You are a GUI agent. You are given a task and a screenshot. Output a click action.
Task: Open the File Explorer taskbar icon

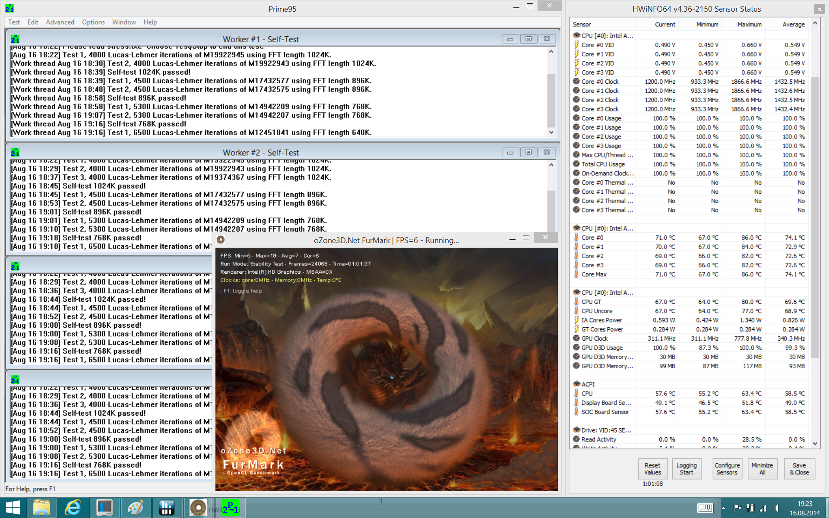coord(41,508)
